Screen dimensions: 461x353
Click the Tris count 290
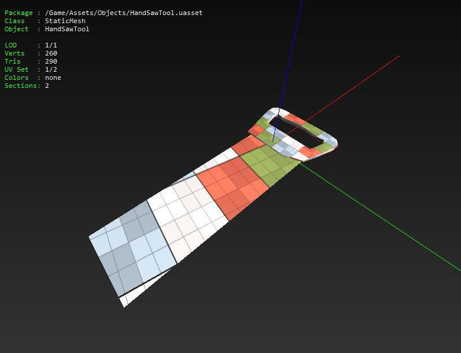(x=51, y=61)
